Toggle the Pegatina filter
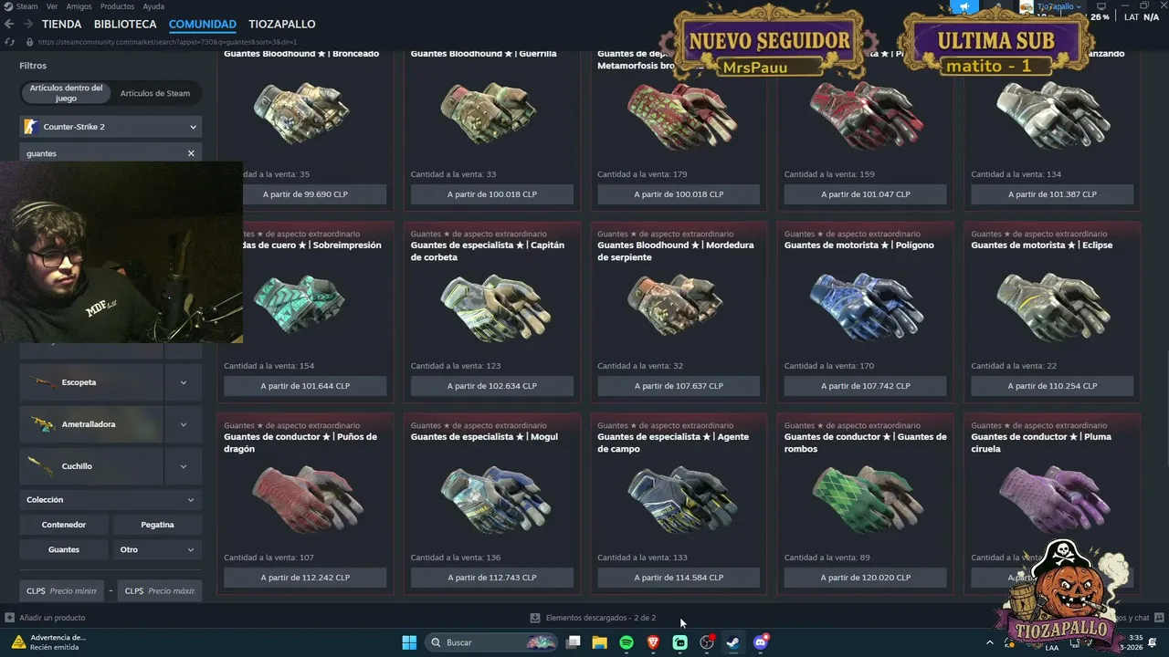Screen dimensions: 1169x657 [x=157, y=525]
